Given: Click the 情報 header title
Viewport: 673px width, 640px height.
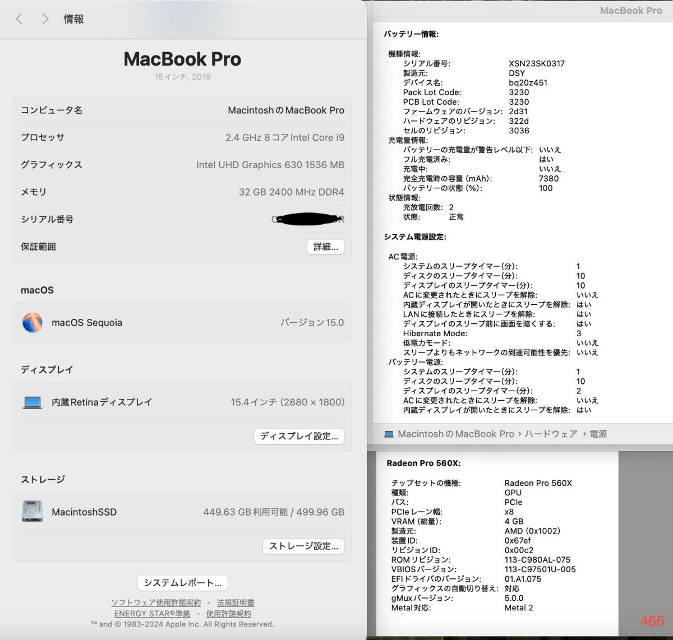Looking at the screenshot, I should point(73,19).
